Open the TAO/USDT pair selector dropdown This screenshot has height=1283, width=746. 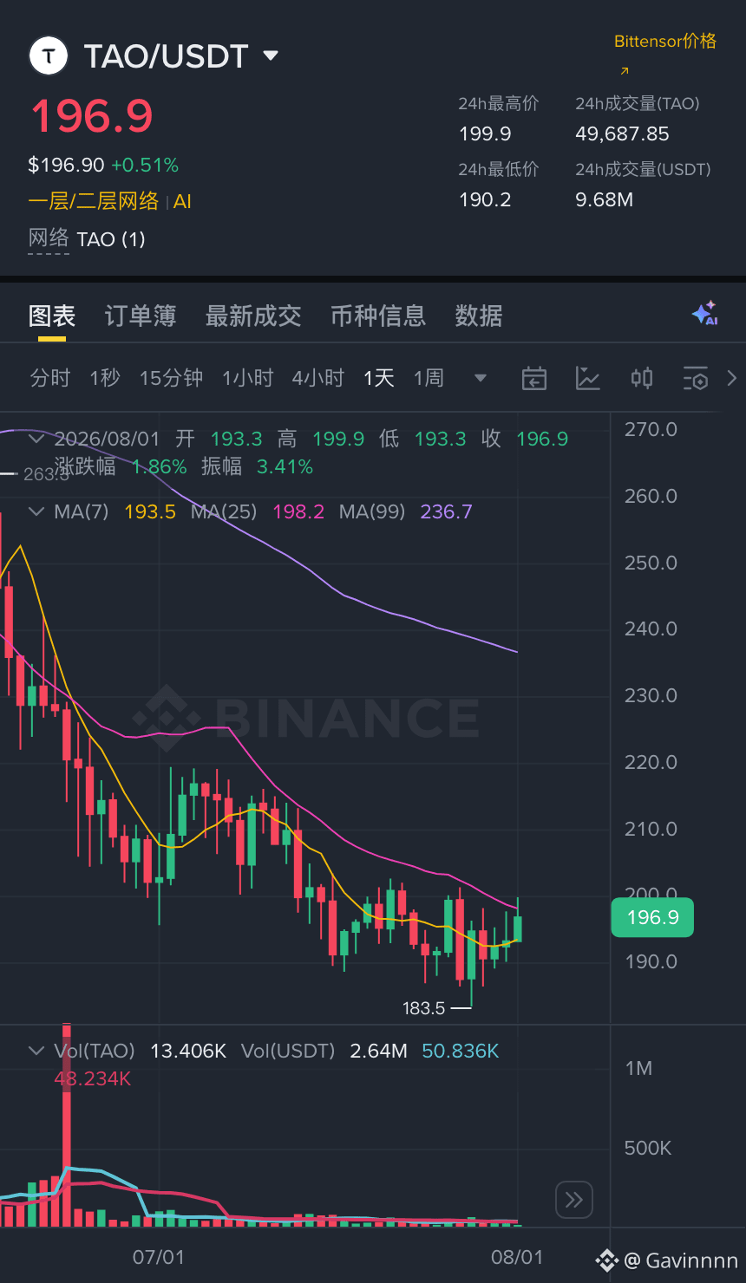(x=271, y=55)
